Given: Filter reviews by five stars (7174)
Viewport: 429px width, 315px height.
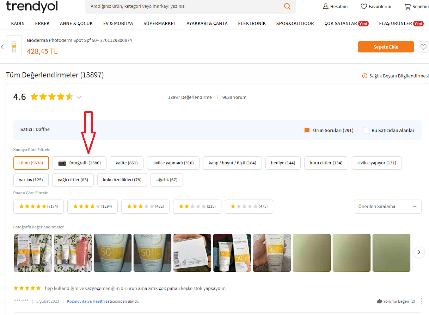Looking at the screenshot, I should tap(38, 207).
